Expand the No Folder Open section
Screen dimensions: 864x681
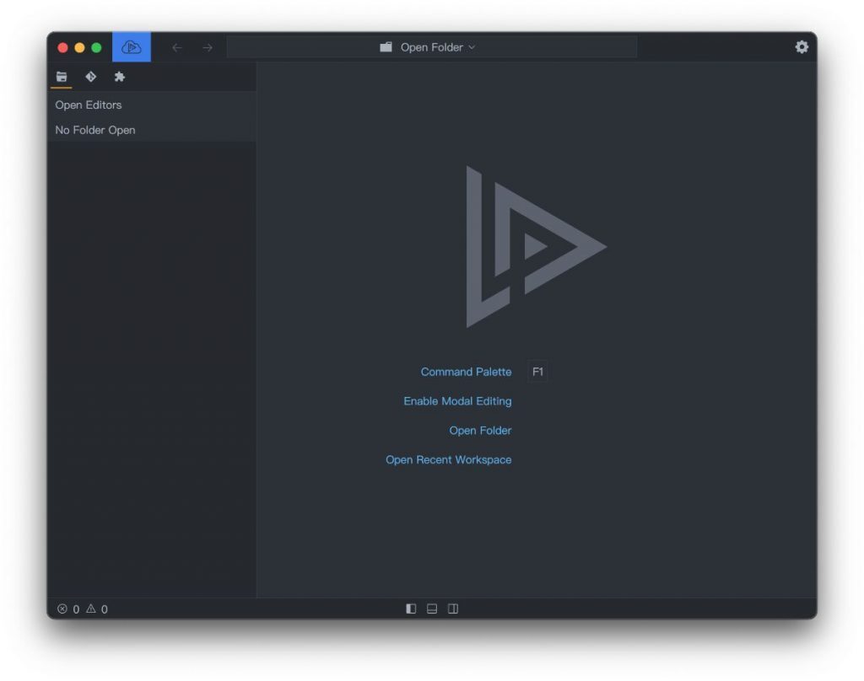[x=94, y=130]
